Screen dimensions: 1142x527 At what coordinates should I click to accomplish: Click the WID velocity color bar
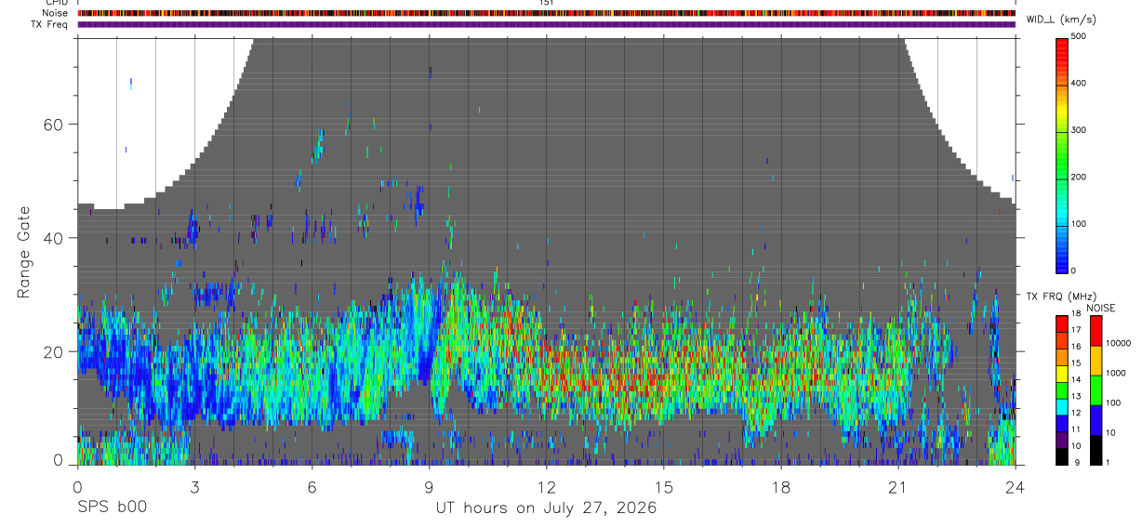1063,154
